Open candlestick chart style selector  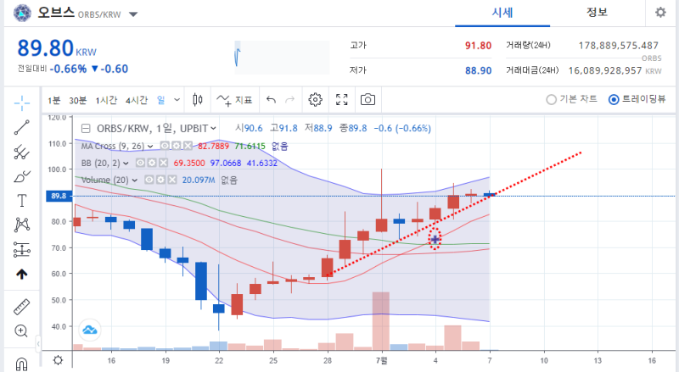pos(198,100)
